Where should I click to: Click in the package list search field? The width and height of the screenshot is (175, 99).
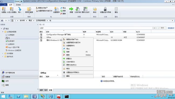pyautogui.click(x=96, y=28)
